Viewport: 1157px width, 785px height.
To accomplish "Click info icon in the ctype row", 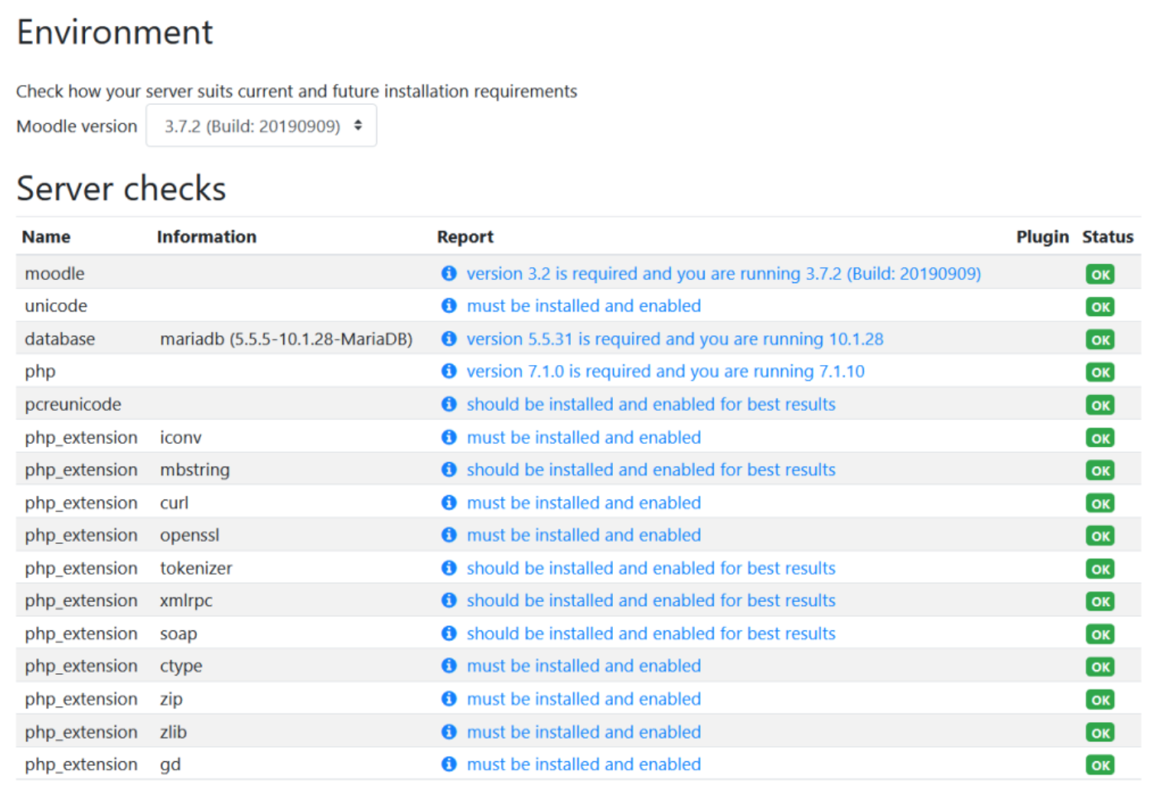I will [449, 666].
